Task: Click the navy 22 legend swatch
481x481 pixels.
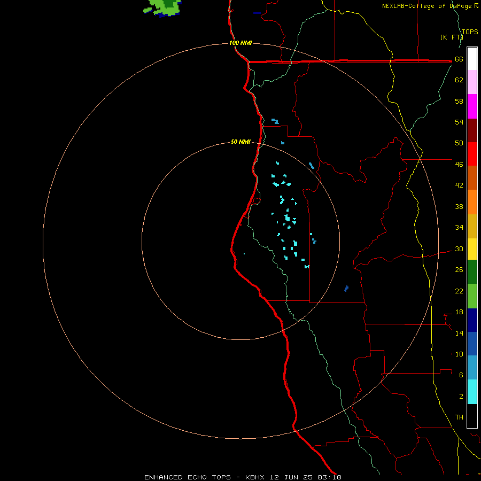Action: pos(472,320)
